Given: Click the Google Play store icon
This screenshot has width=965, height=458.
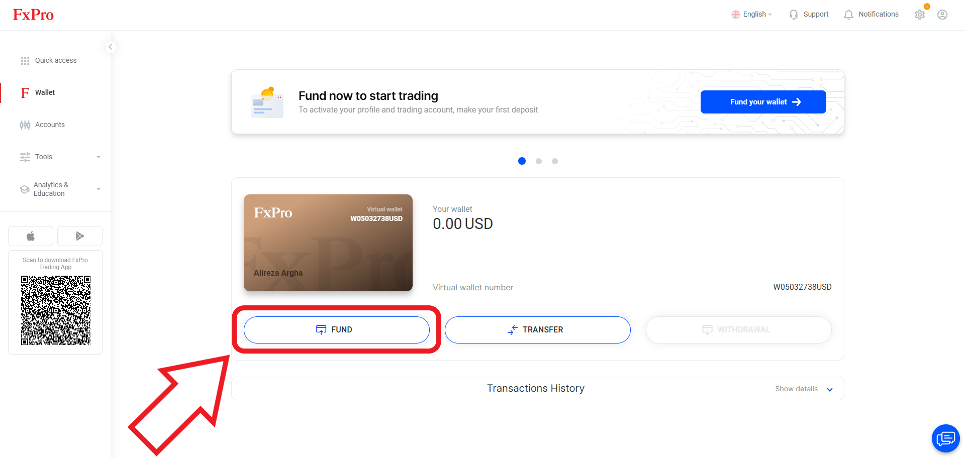Looking at the screenshot, I should pos(80,236).
